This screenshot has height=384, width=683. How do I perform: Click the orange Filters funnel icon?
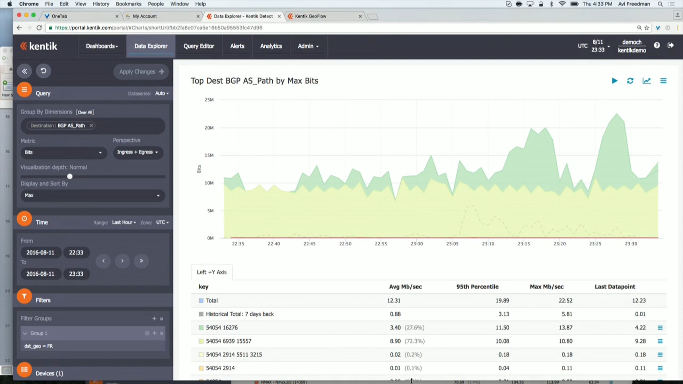24,296
